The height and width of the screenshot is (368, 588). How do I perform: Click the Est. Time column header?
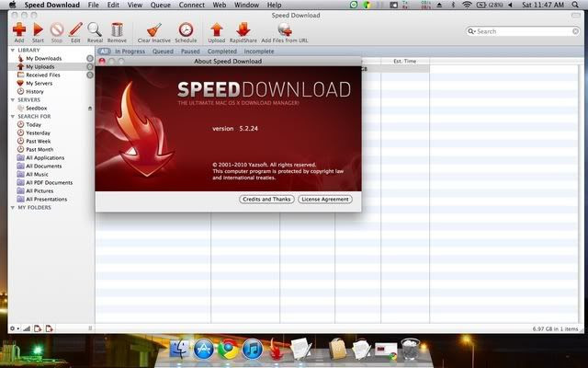tap(404, 61)
